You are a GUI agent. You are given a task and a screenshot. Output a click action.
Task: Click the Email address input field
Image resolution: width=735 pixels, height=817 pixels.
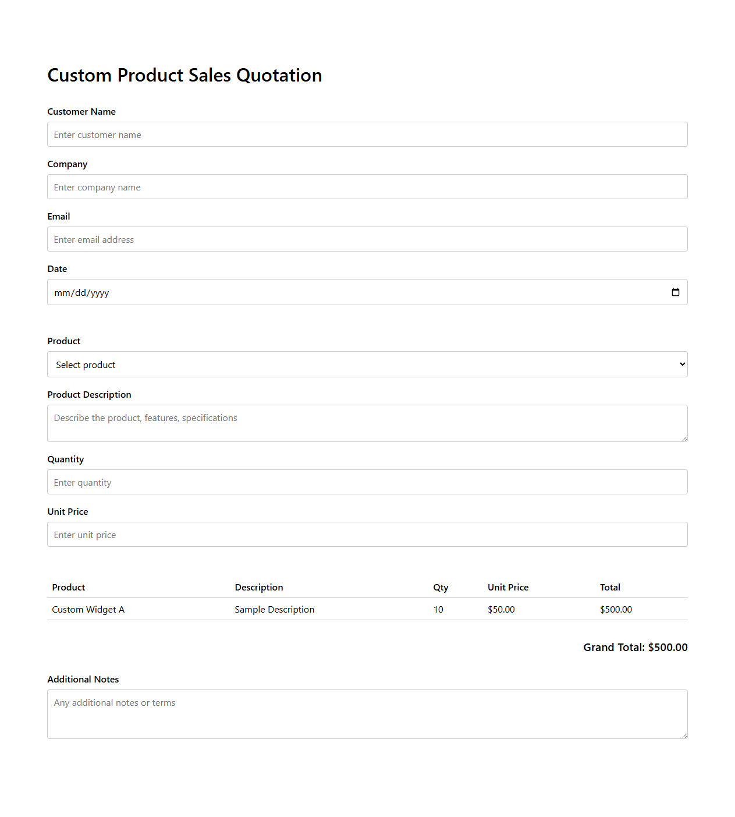(367, 239)
